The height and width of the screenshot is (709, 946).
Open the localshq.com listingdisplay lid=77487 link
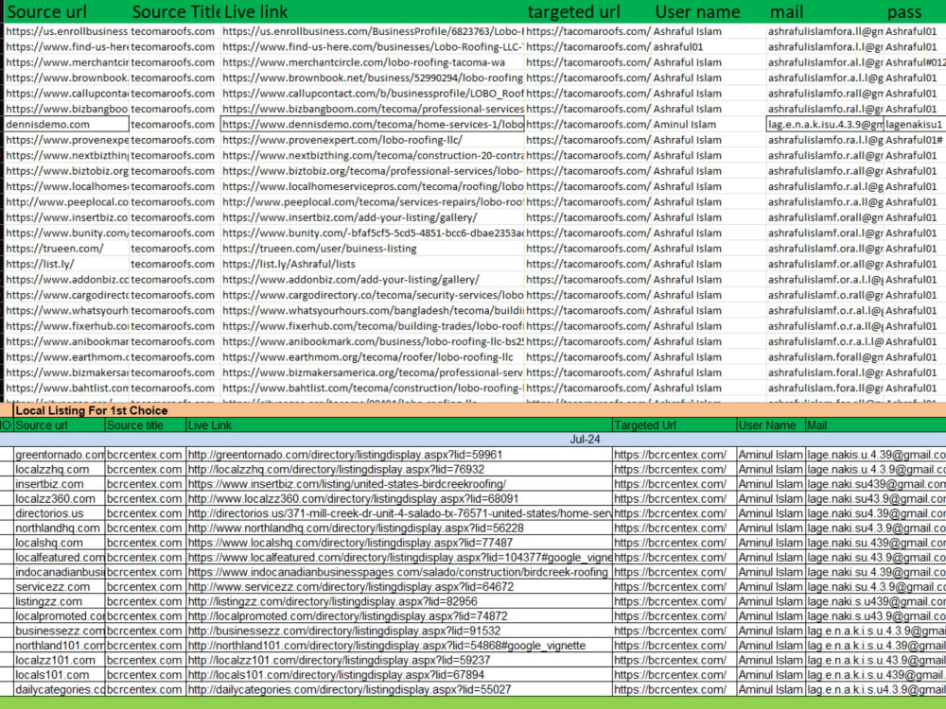click(351, 543)
